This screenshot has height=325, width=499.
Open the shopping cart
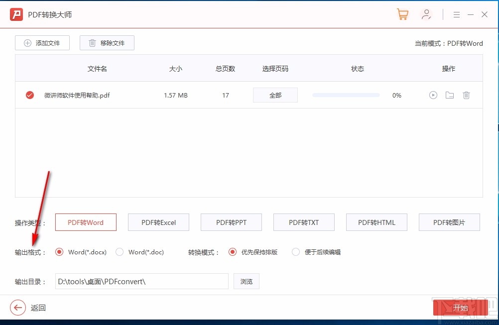click(402, 14)
